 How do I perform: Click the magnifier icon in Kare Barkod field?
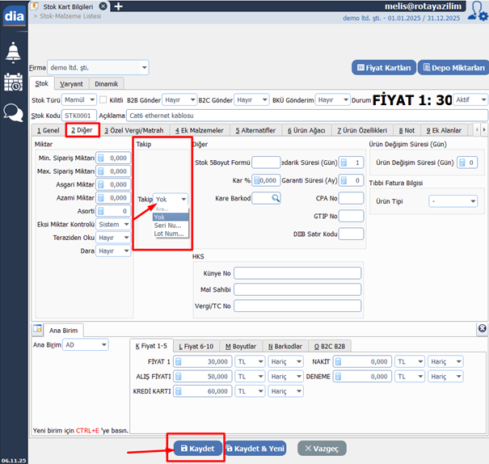click(275, 198)
